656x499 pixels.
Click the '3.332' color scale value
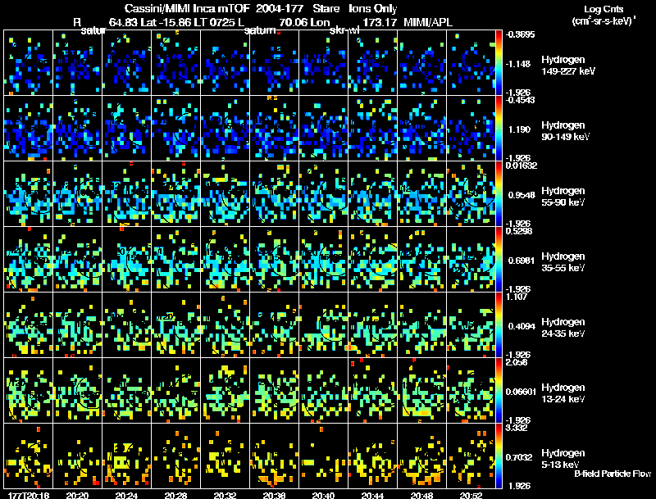[517, 428]
